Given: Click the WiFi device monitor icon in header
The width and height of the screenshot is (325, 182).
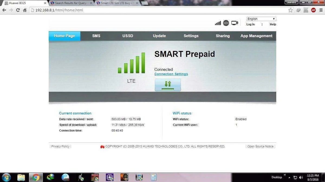Looking at the screenshot, I should (235, 23).
